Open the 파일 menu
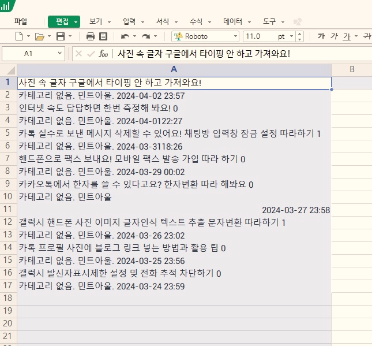The height and width of the screenshot is (346, 372). 21,21
